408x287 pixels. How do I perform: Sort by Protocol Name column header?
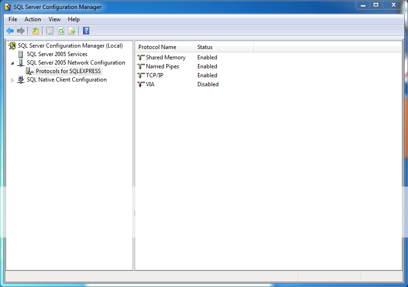[165, 47]
